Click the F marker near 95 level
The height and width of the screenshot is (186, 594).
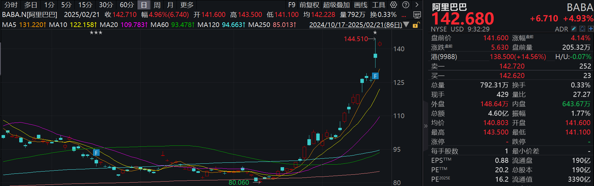[96, 153]
